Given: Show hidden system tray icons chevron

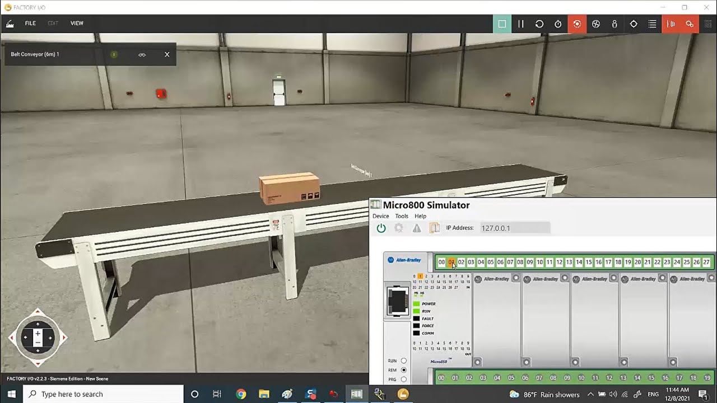Looking at the screenshot, I should point(590,394).
